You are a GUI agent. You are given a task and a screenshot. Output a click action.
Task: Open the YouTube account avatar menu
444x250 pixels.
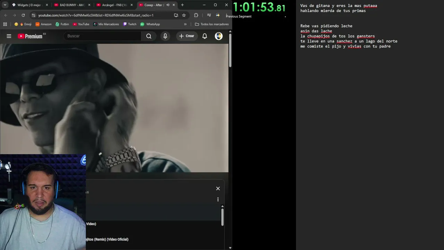(219, 36)
